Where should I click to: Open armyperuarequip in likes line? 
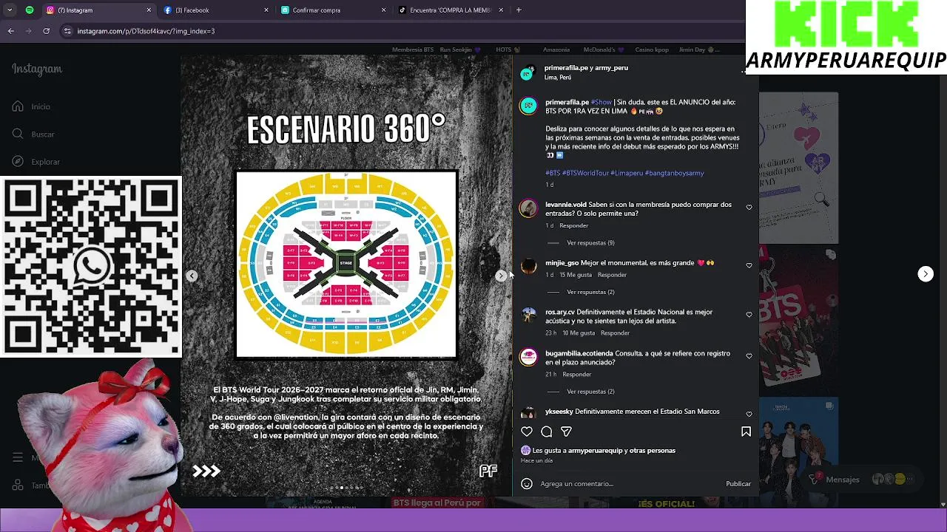[x=594, y=451]
